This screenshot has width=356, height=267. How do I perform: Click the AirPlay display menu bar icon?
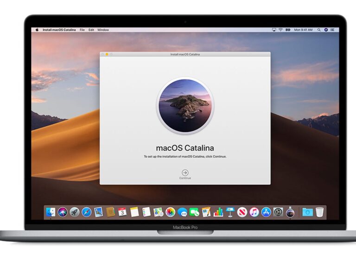pos(274,30)
